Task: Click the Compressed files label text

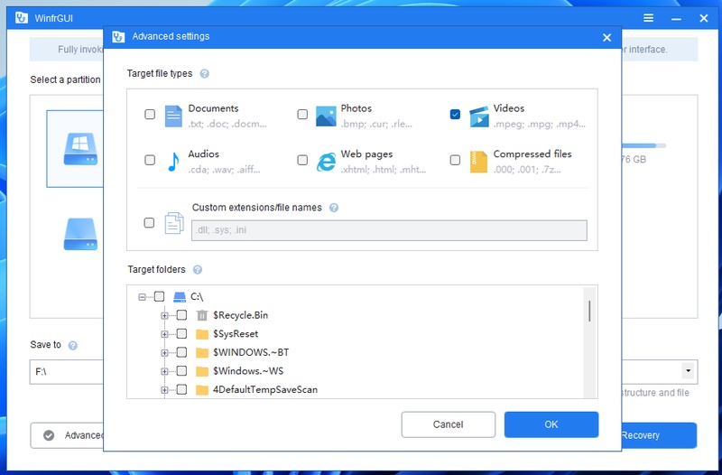Action: click(x=532, y=154)
